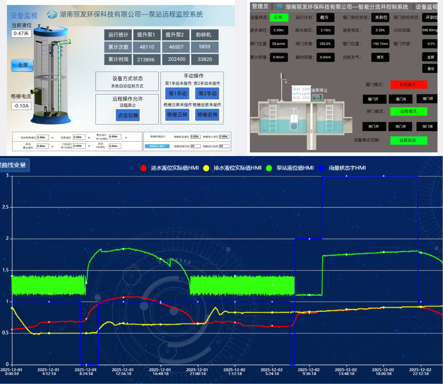
Task: Click the pump station system logo icon
Action: click(52, 14)
